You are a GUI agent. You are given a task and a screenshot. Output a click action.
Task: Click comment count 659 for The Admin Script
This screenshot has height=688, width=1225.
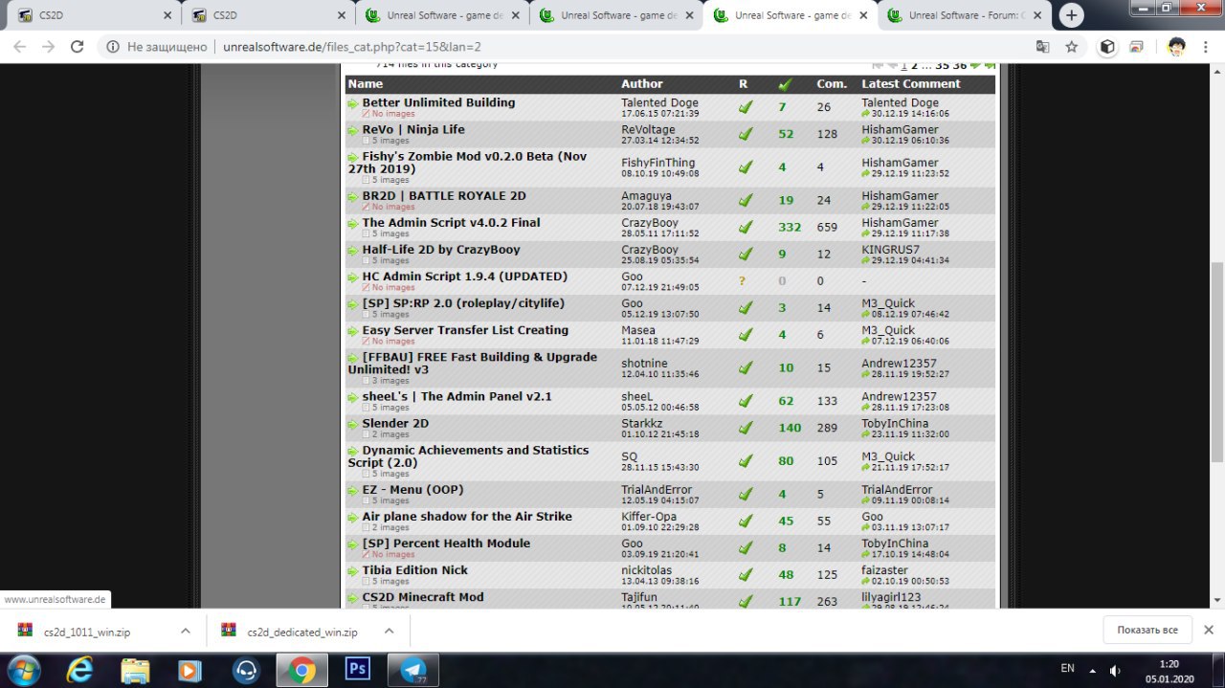827,228
